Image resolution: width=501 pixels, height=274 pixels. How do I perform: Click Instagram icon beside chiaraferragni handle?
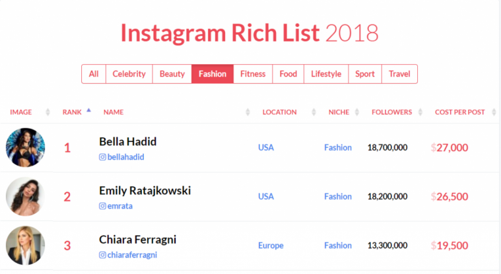102,255
